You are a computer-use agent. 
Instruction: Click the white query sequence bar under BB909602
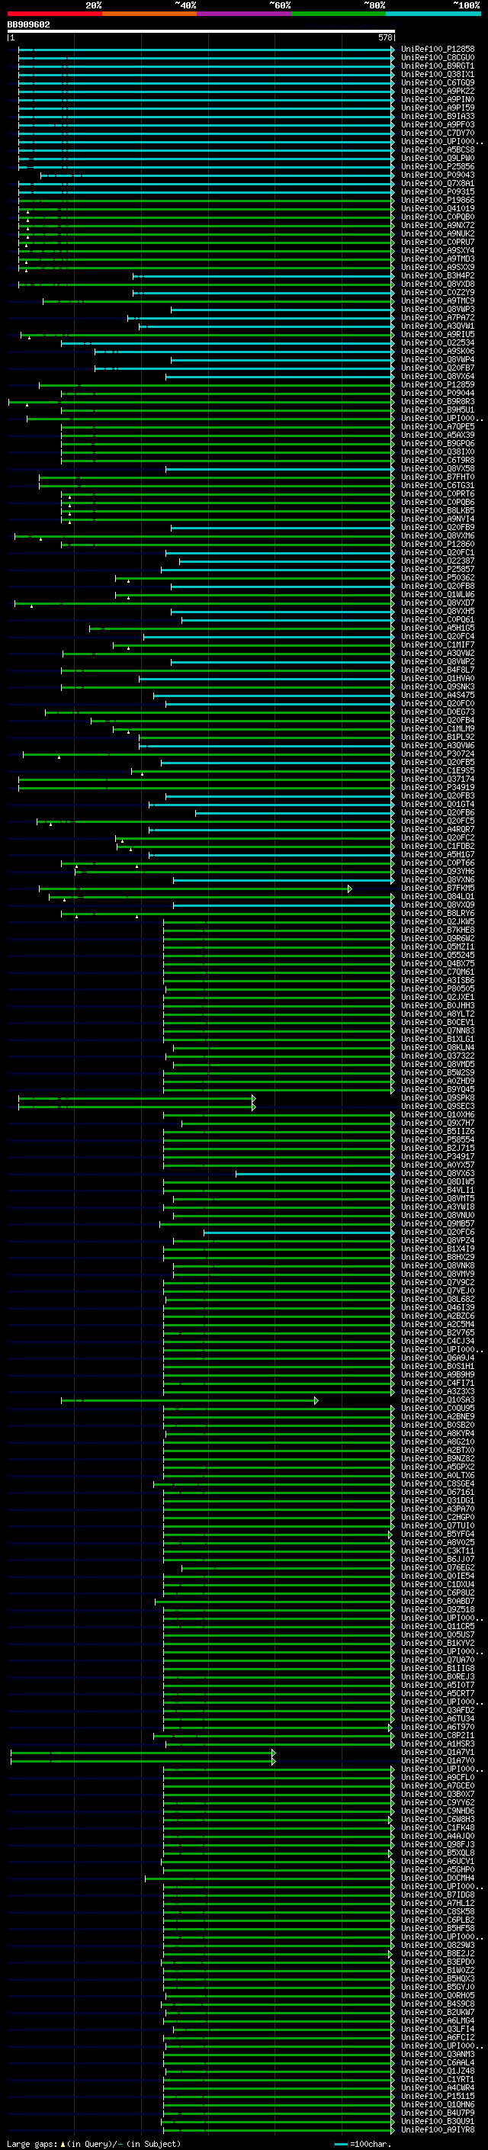tap(201, 31)
